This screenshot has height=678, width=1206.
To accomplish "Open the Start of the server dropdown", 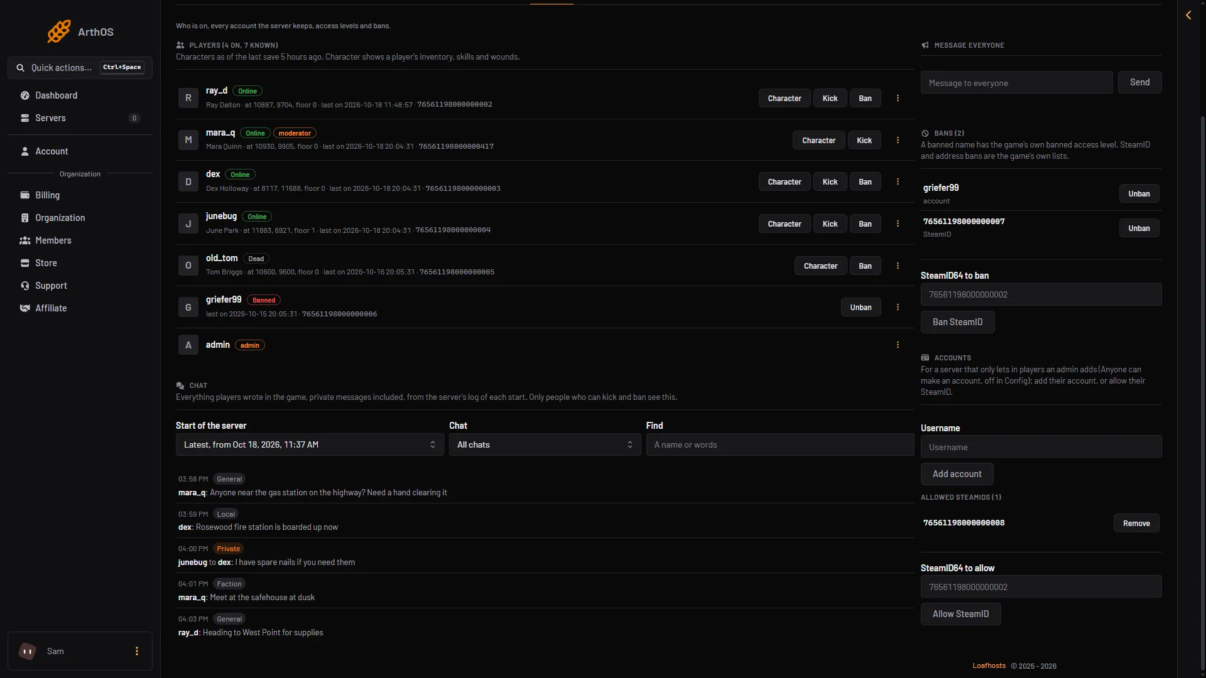I will coord(310,445).
